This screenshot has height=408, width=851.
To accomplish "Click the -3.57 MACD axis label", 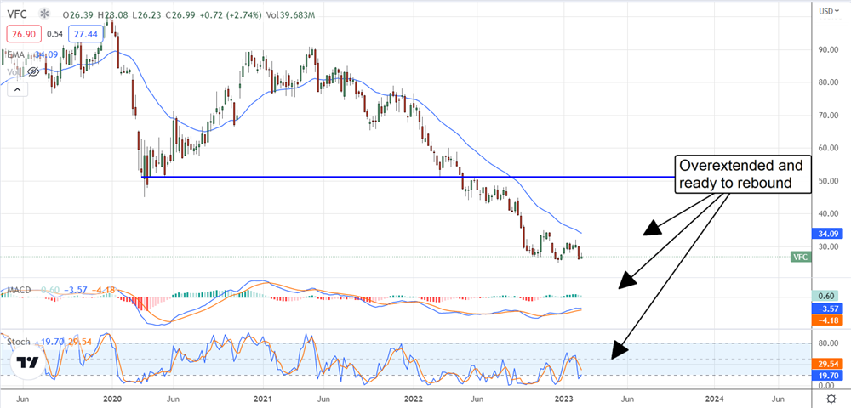I will coord(829,309).
